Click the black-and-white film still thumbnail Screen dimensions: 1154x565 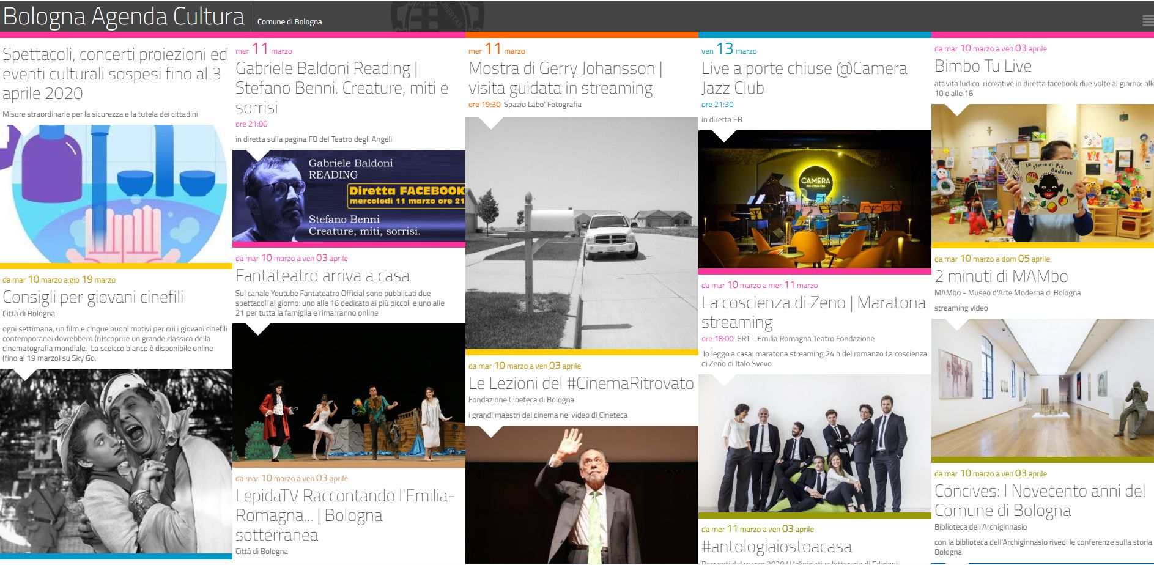click(x=116, y=461)
